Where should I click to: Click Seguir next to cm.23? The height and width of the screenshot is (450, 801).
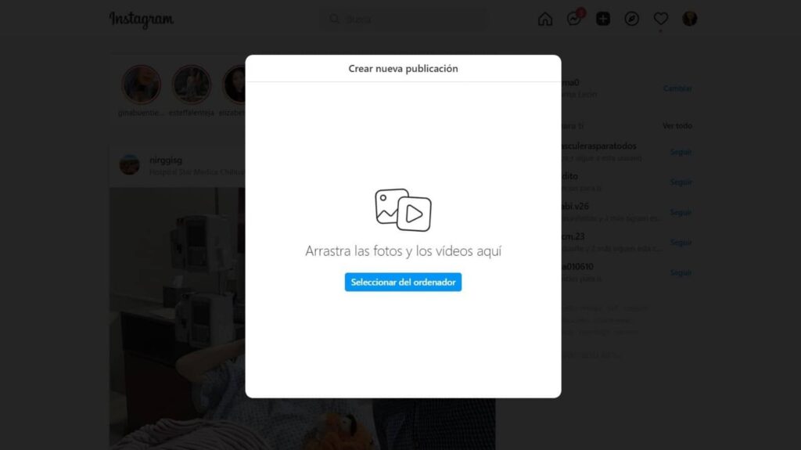pyautogui.click(x=681, y=243)
